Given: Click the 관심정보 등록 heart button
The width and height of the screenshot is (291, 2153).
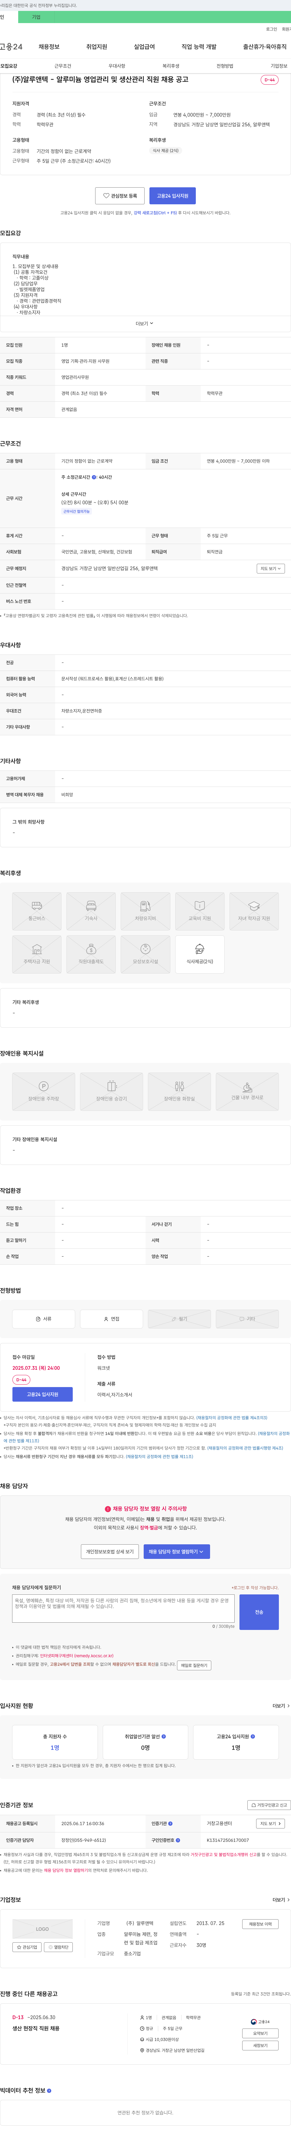Looking at the screenshot, I should pos(120,196).
